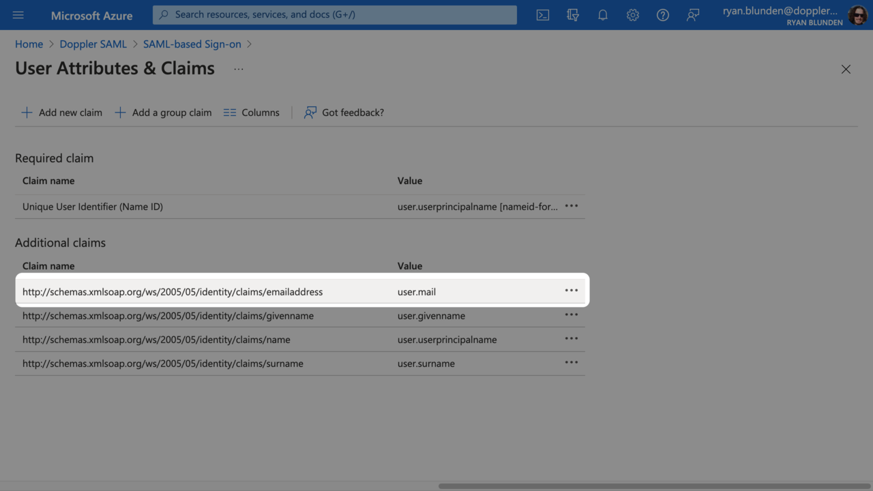Open the givenname claim name
This screenshot has width=873, height=491.
(x=168, y=316)
